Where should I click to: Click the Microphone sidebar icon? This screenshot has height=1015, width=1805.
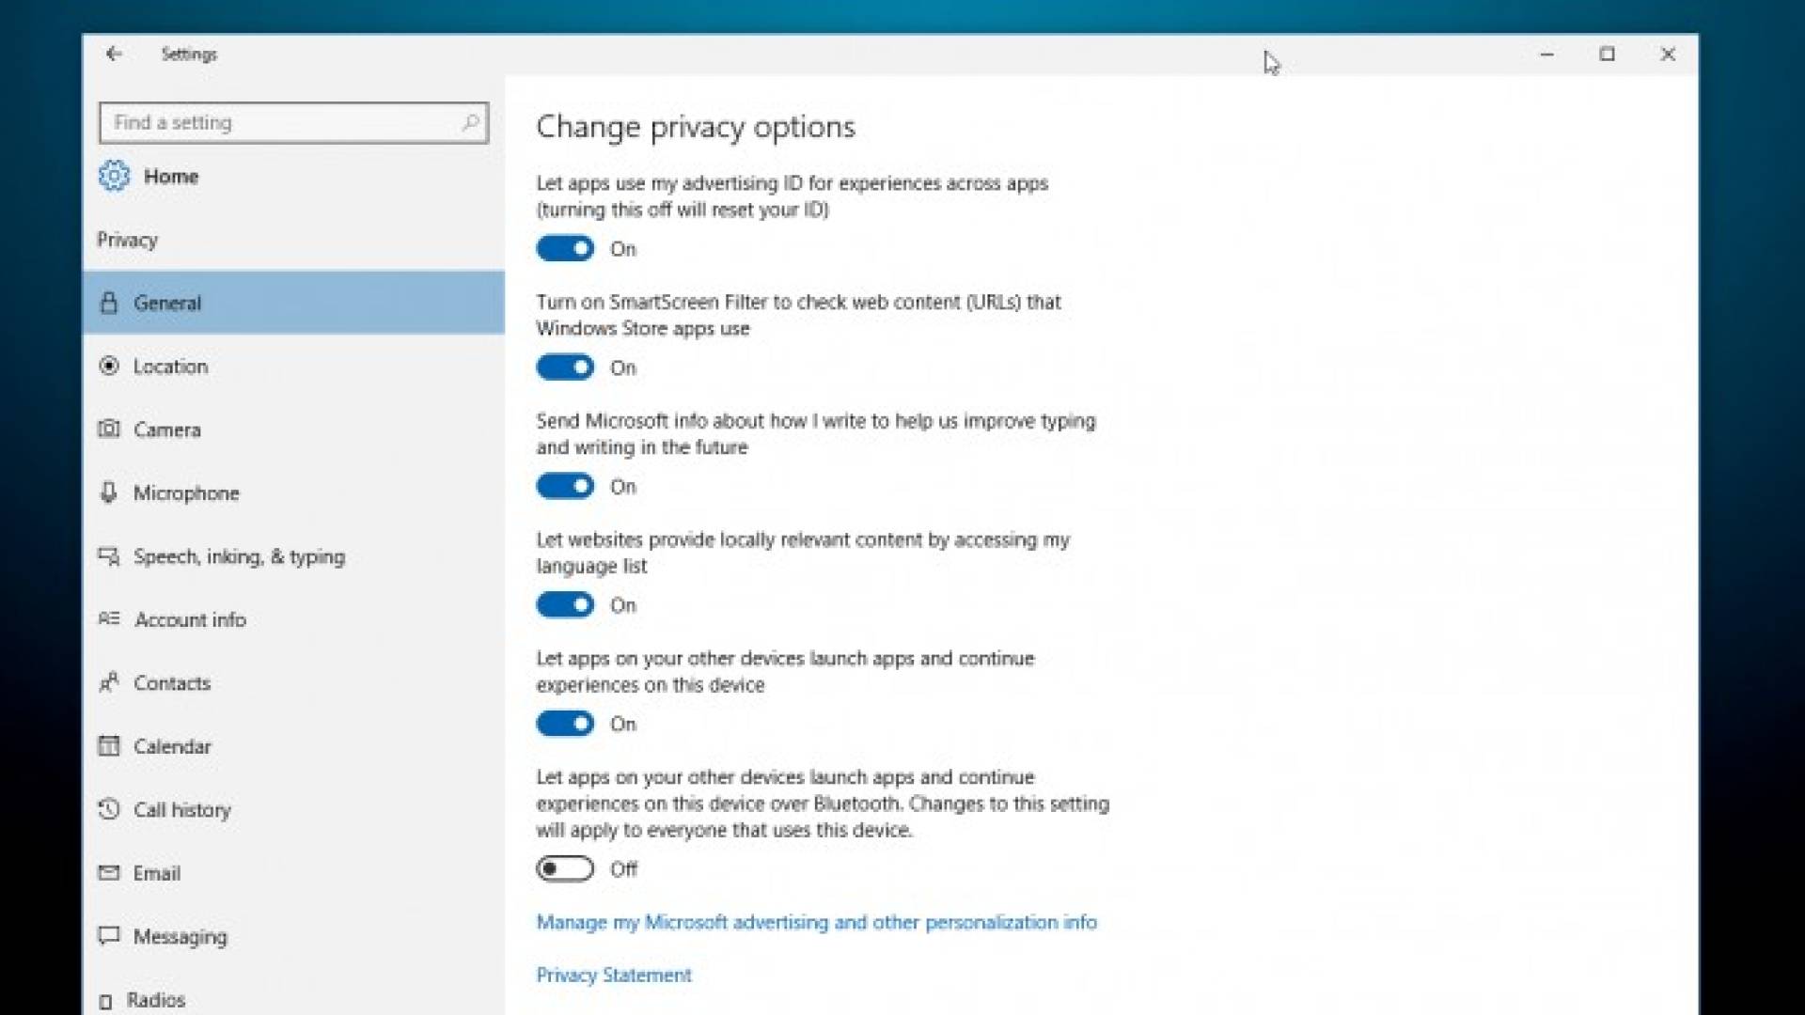point(109,492)
